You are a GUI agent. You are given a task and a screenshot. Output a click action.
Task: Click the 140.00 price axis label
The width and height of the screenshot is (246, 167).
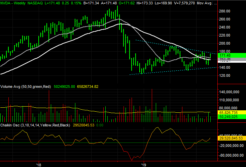[224, 67]
